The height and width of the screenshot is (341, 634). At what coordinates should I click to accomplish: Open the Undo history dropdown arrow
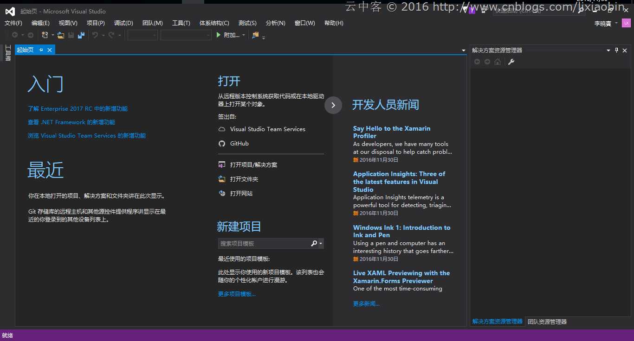coord(103,35)
